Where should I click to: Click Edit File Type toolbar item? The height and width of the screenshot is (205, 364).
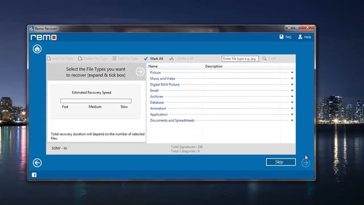[125, 59]
